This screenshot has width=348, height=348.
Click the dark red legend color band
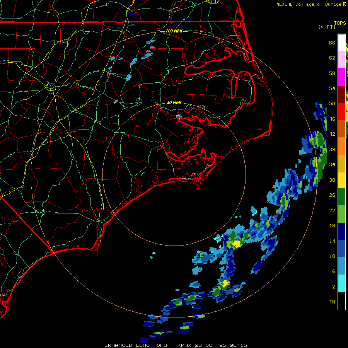(341, 94)
